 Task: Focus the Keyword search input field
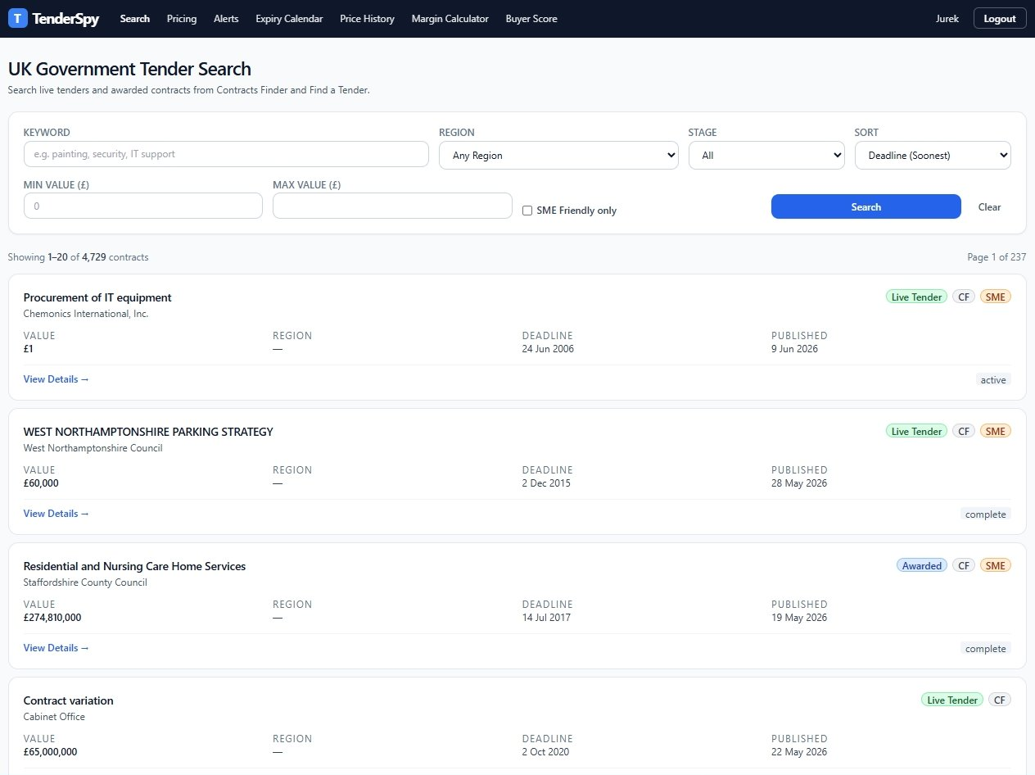pos(226,154)
